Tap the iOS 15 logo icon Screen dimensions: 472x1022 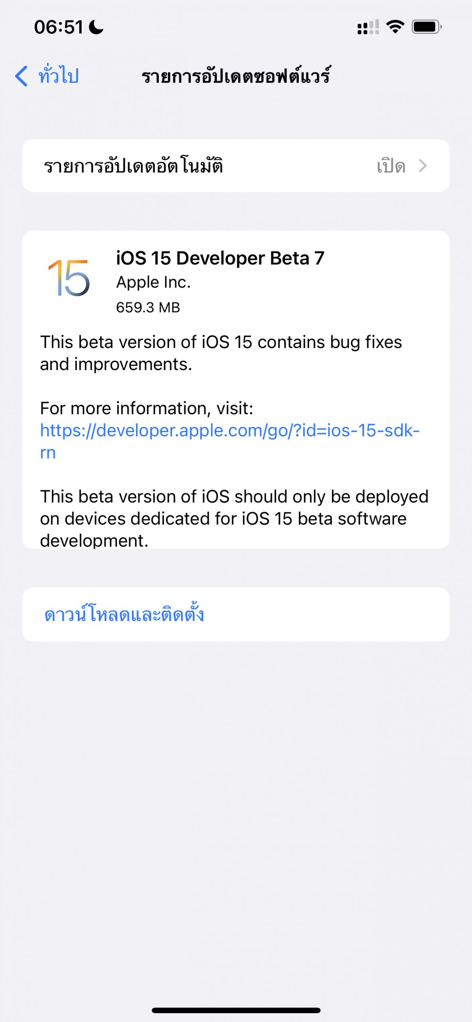click(x=69, y=278)
